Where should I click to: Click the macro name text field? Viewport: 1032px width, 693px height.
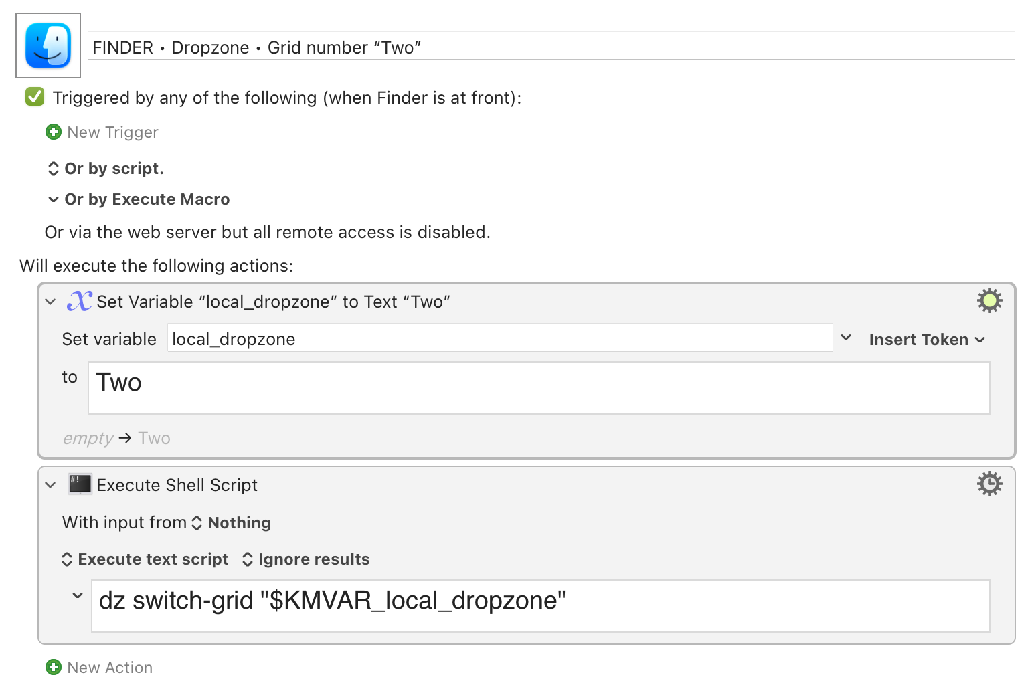[551, 47]
